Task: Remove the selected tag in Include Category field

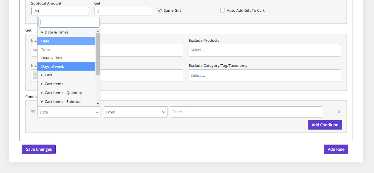Action: point(35,75)
